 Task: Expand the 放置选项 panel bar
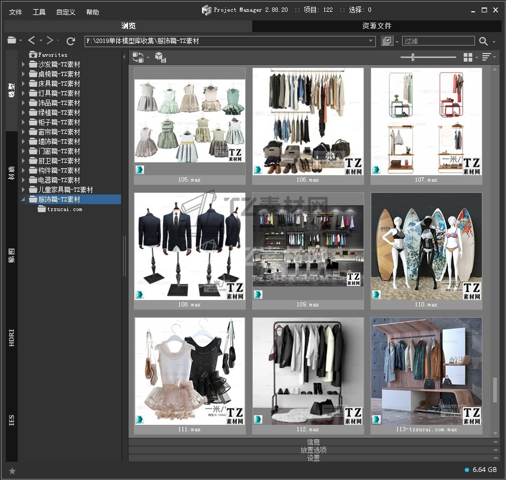[313, 450]
